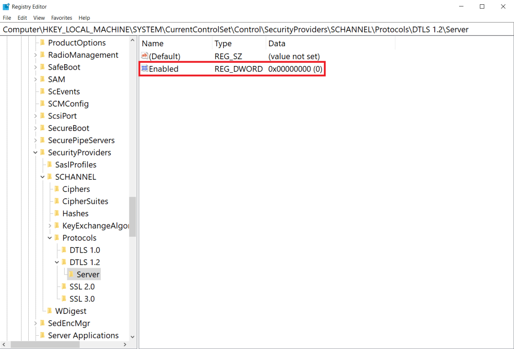Expand the SAM key

(x=36, y=79)
